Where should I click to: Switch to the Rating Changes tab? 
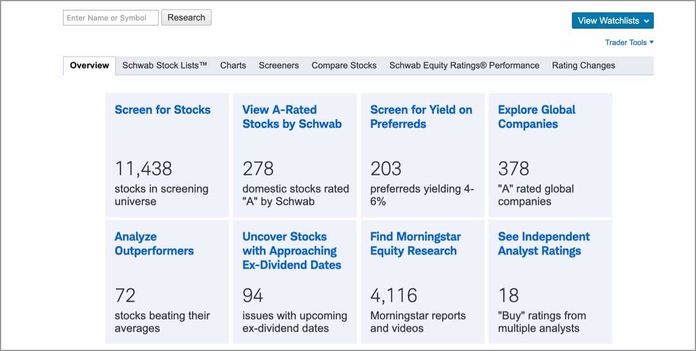coord(583,65)
